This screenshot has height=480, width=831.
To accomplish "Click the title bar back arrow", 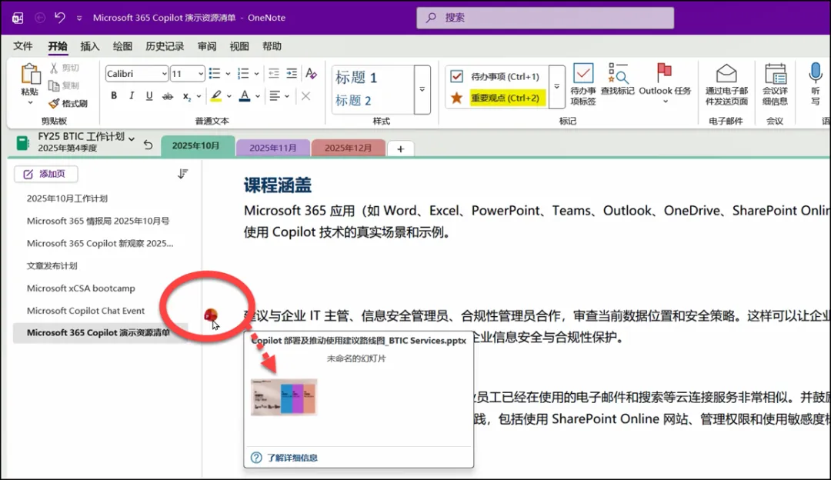I will (x=40, y=18).
